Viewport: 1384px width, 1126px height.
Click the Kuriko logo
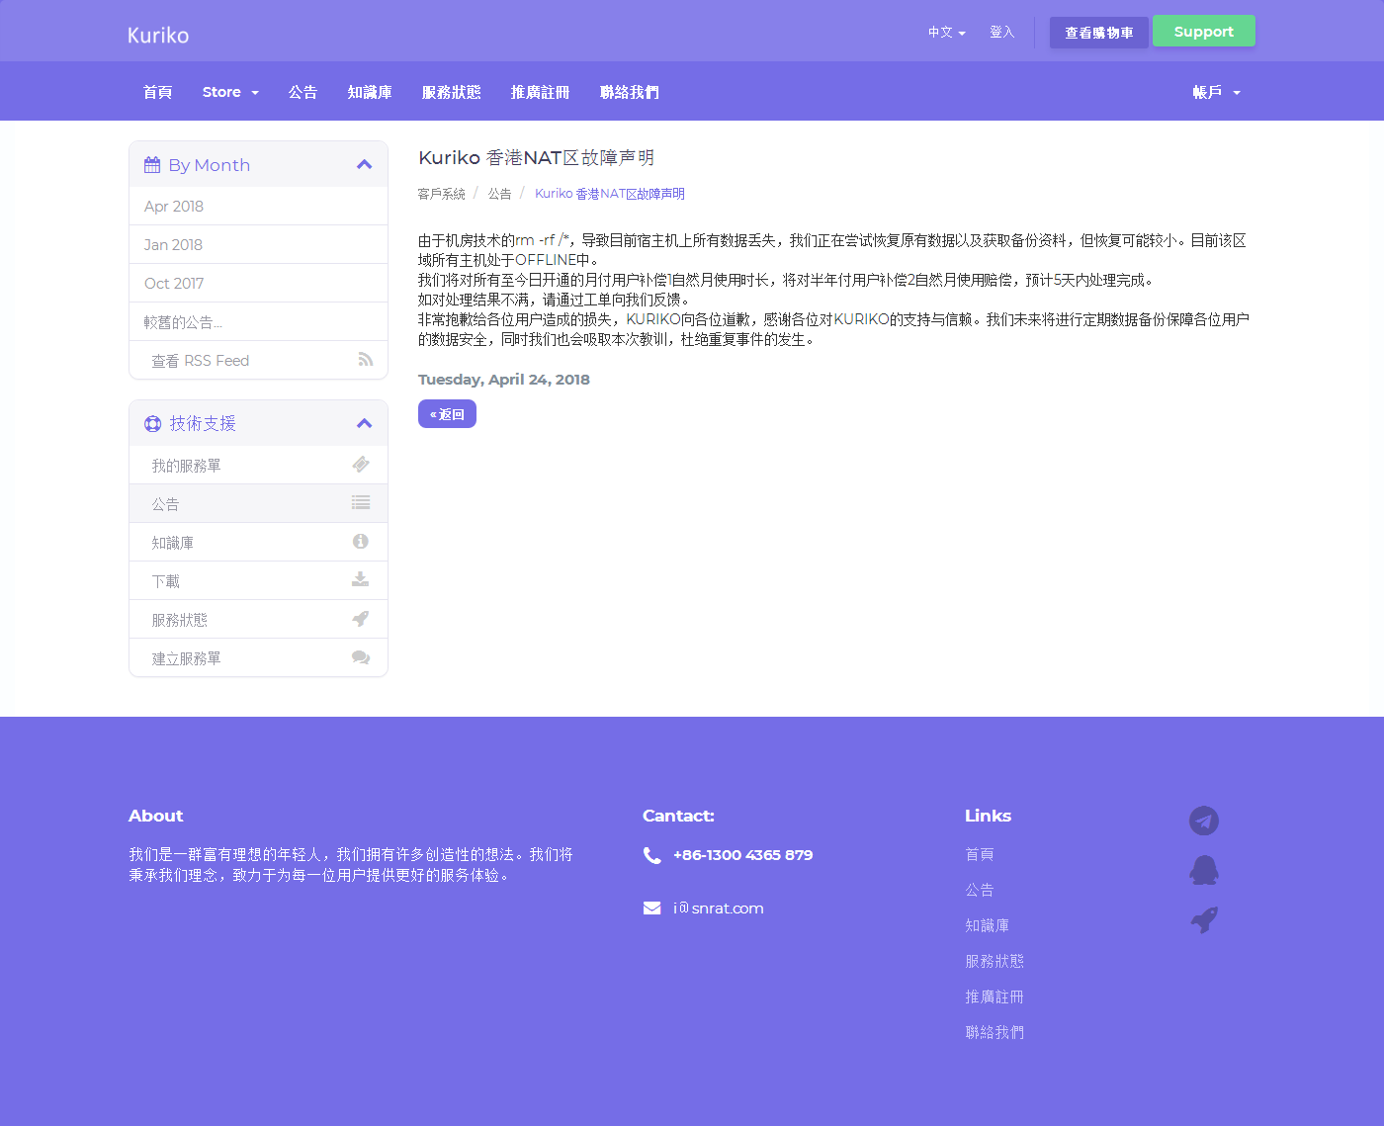[x=158, y=36]
